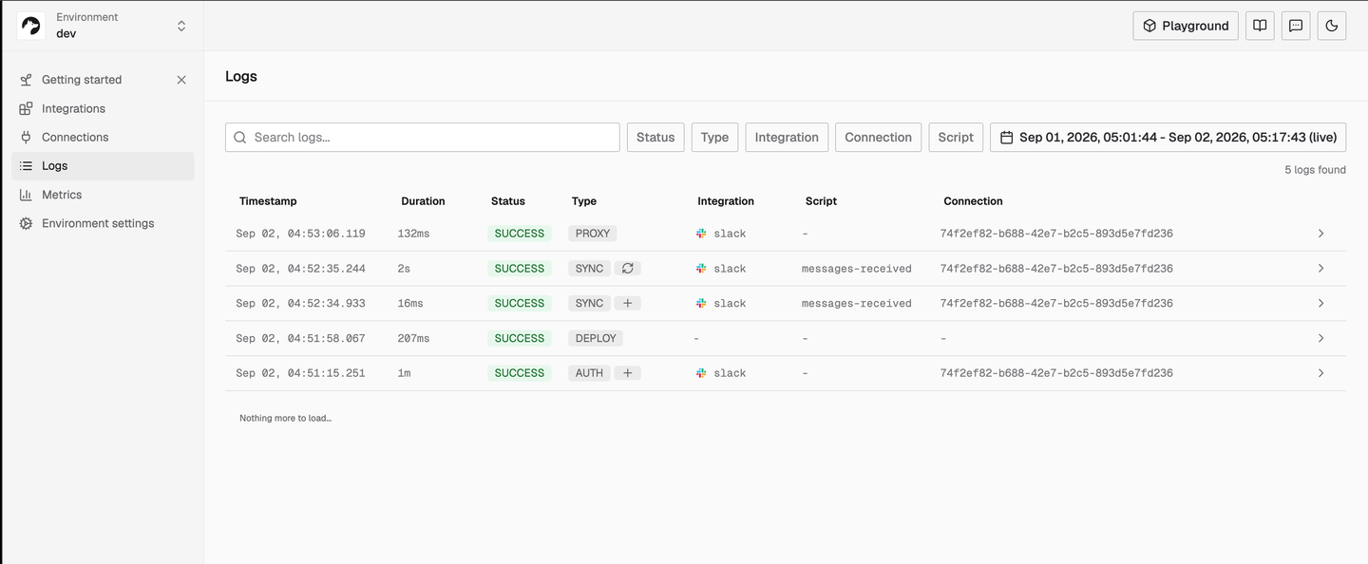Click the search magnifier icon
1368x564 pixels.
(x=240, y=138)
